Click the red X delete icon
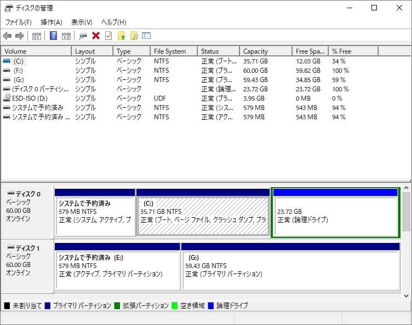Screen dimensions: 412x325 tap(96, 36)
